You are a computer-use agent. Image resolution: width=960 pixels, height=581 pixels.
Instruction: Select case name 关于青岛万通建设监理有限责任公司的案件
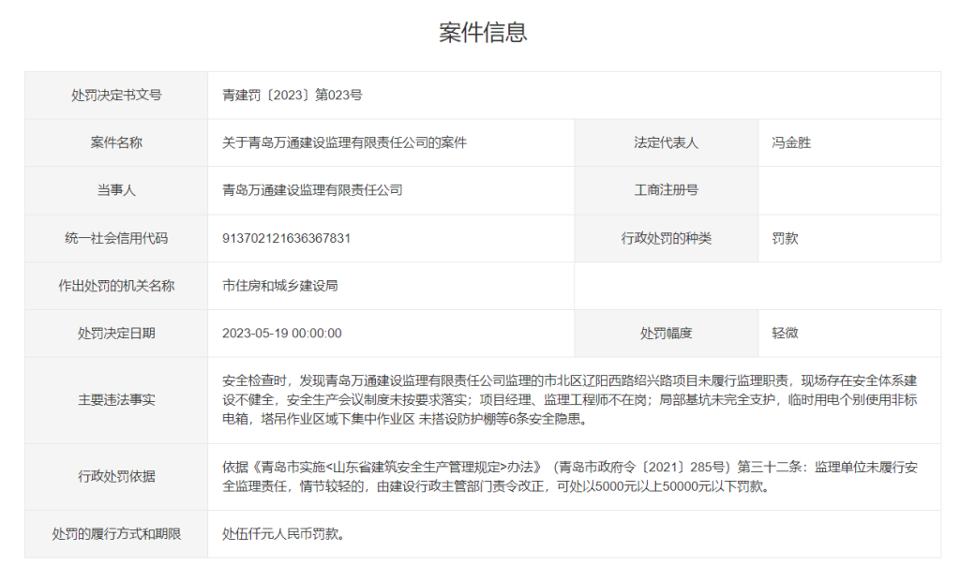tap(344, 142)
